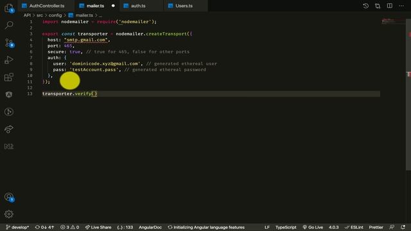Click the unsaved dot on mailer.ts tab

point(113,6)
